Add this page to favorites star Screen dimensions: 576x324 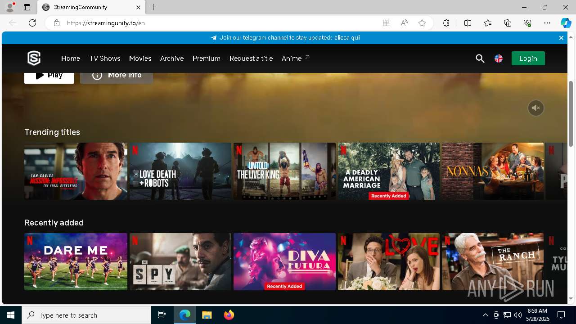click(x=422, y=23)
